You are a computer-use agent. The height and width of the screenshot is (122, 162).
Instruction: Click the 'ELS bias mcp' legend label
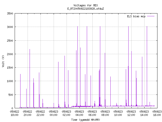pyautogui.click(x=136, y=16)
